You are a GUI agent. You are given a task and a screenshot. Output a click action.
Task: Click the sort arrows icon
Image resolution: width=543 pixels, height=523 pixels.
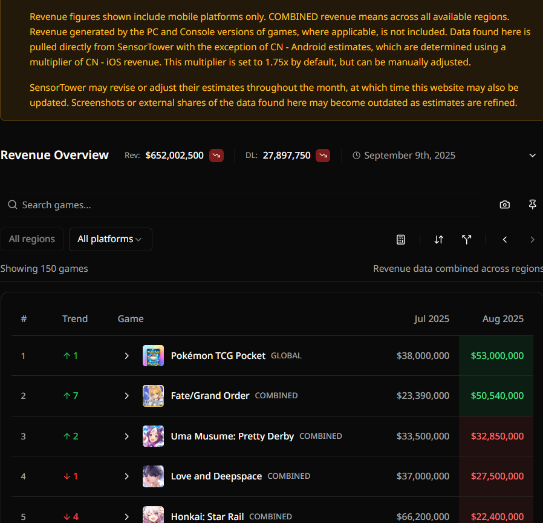[439, 240]
